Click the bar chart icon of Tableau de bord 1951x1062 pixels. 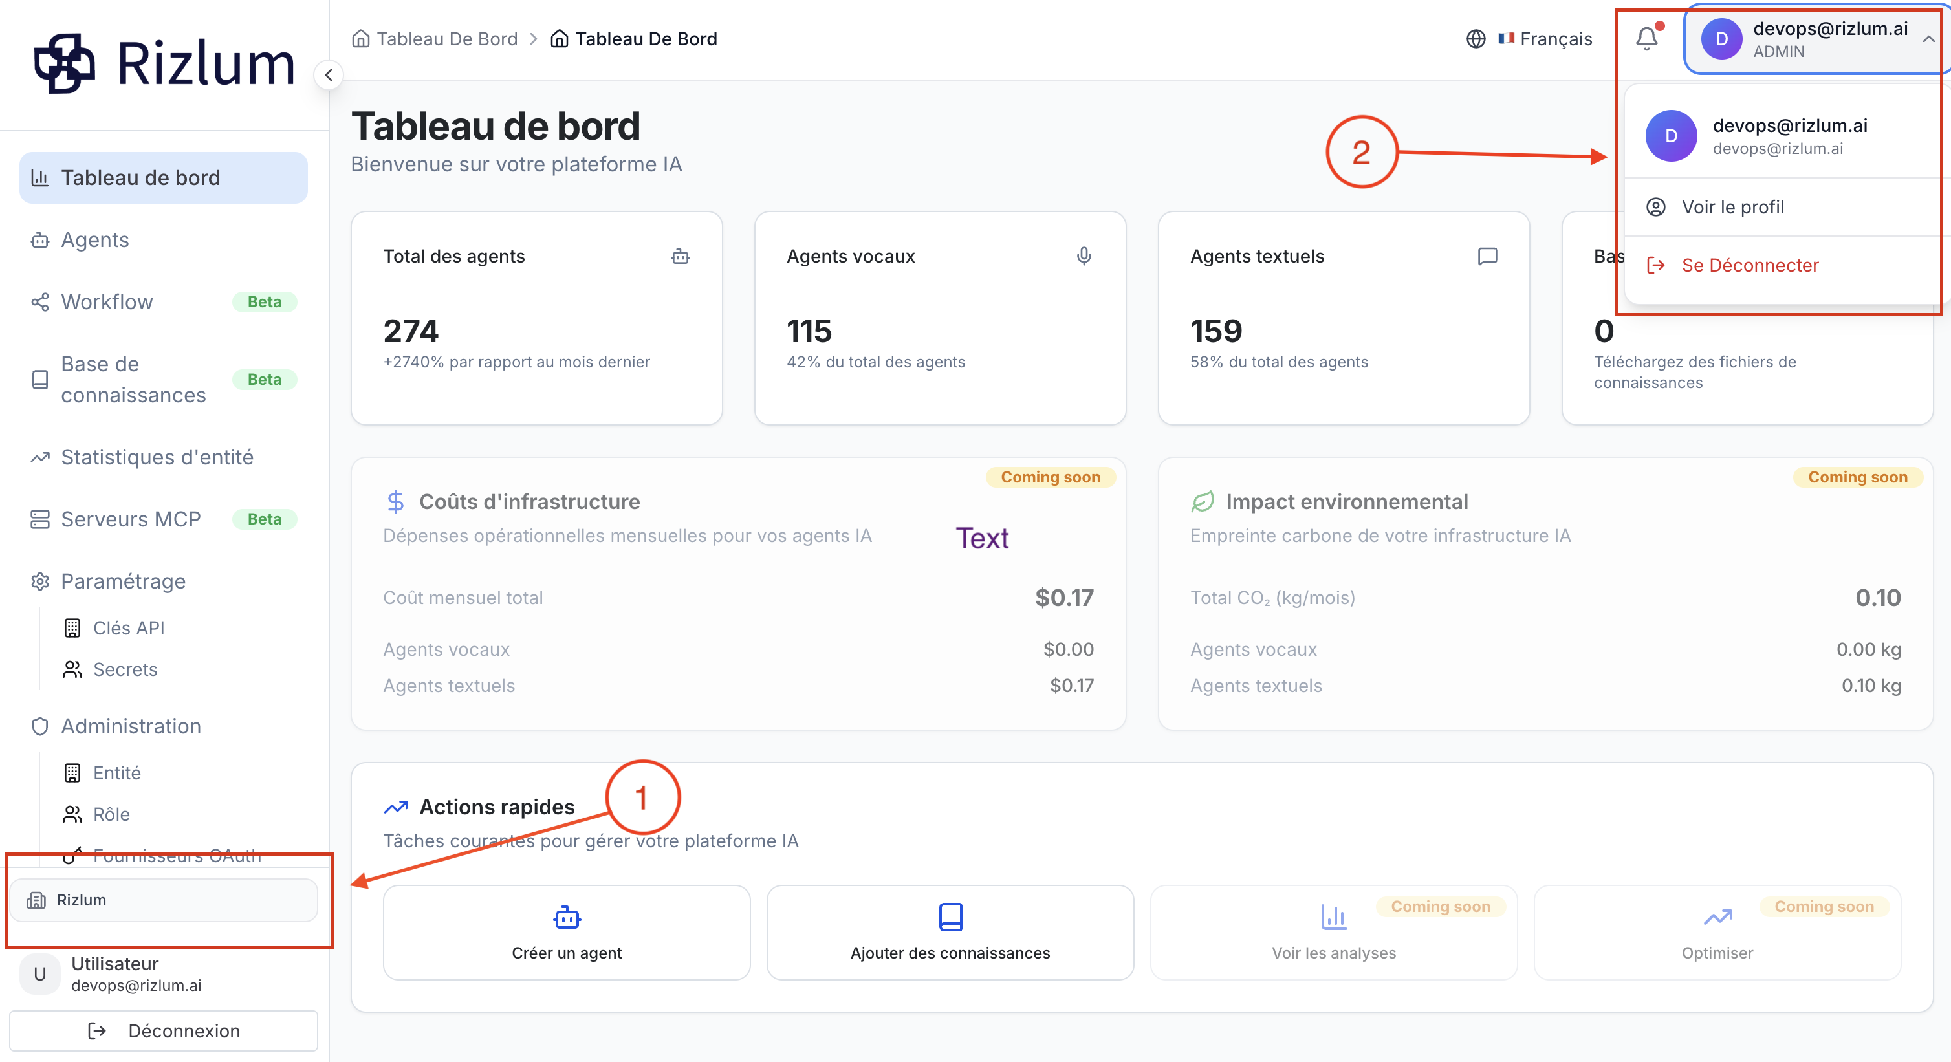click(39, 178)
